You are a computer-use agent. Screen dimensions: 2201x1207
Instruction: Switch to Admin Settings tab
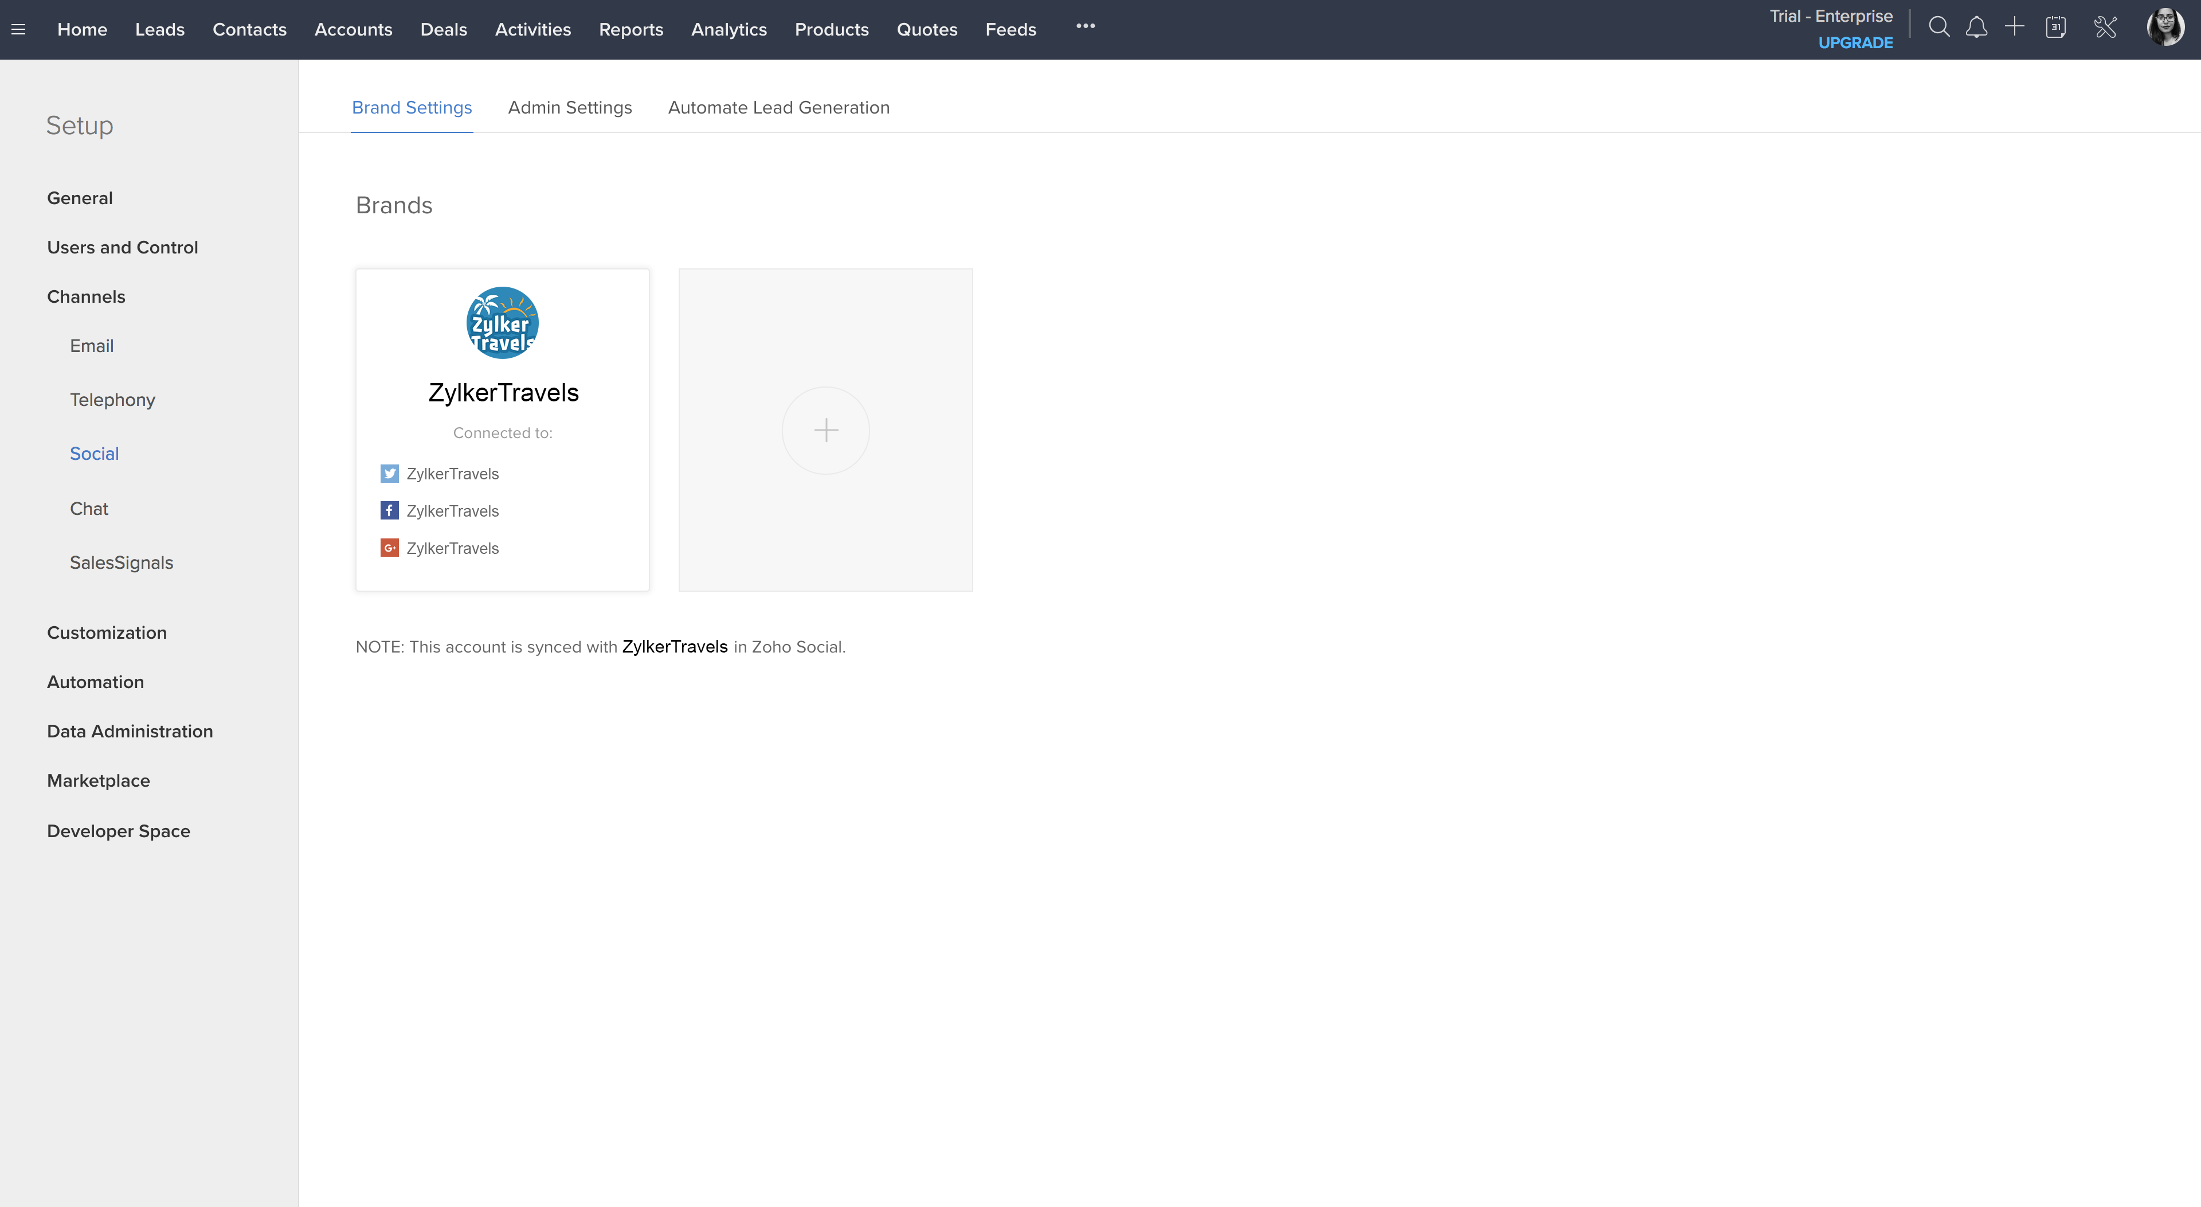click(570, 108)
